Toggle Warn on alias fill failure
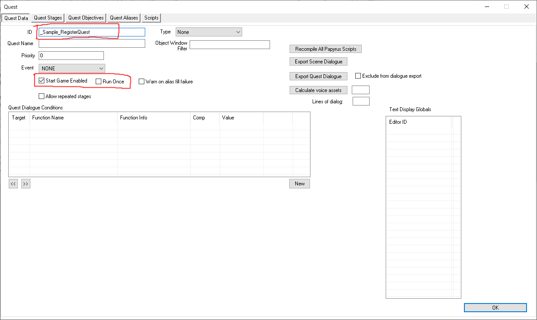The image size is (537, 320). point(142,82)
